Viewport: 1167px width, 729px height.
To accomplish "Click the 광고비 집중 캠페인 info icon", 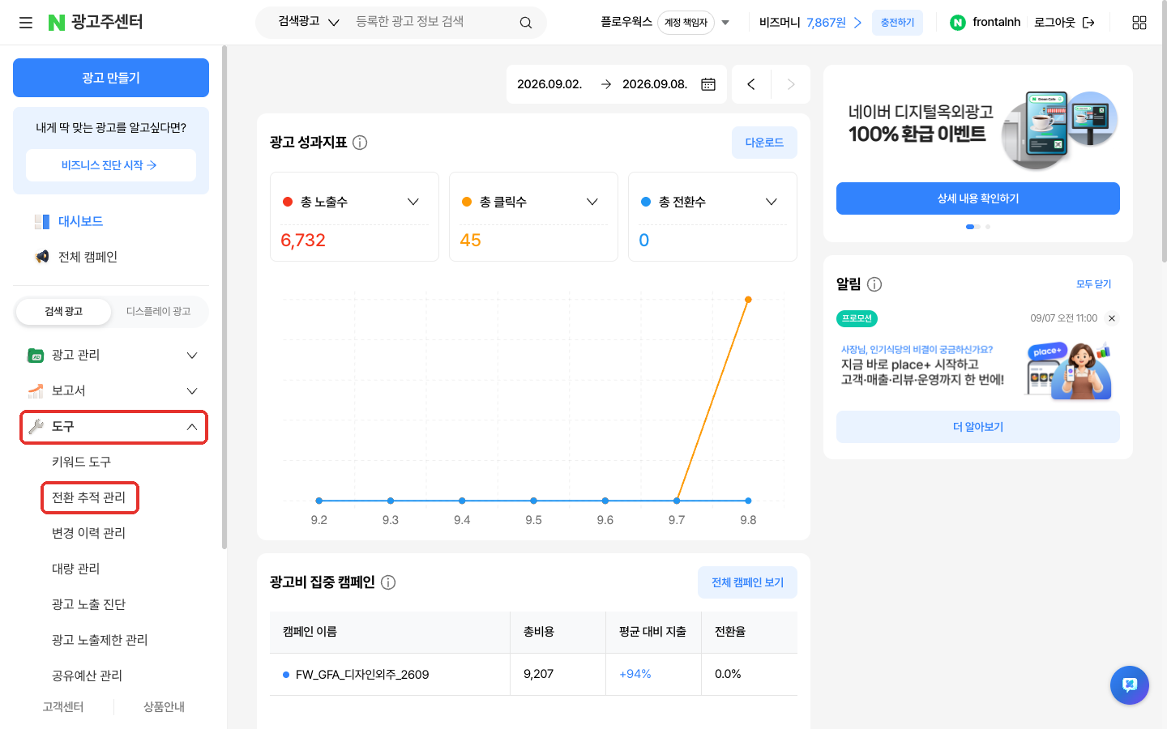I will (x=388, y=582).
